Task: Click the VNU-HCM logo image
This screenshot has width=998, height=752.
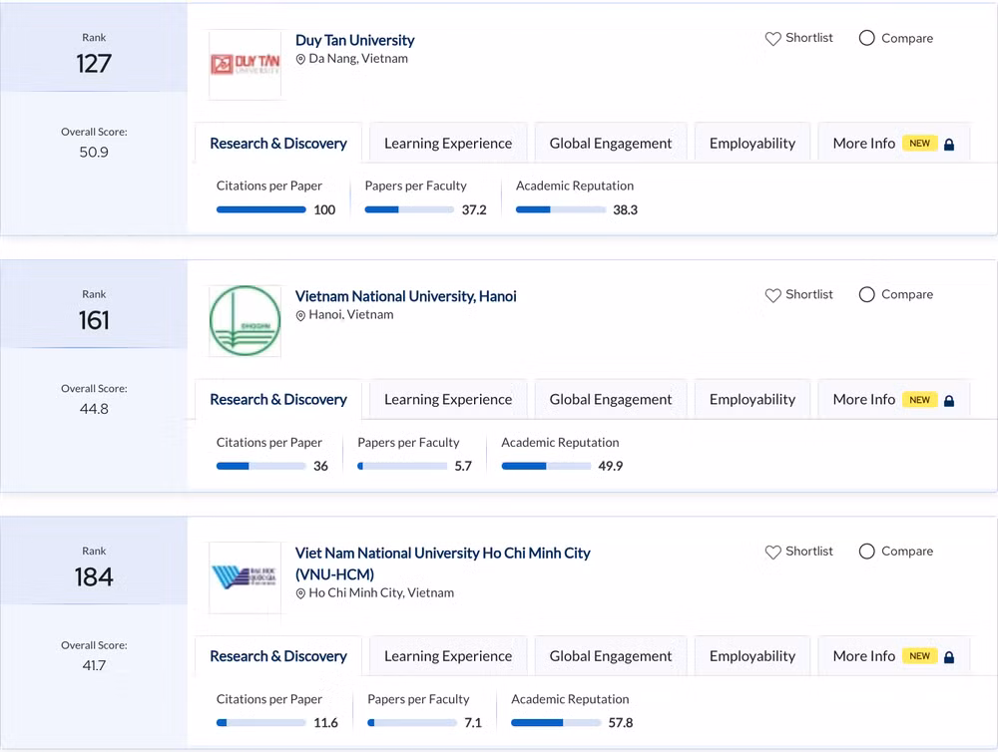Action: click(x=245, y=577)
